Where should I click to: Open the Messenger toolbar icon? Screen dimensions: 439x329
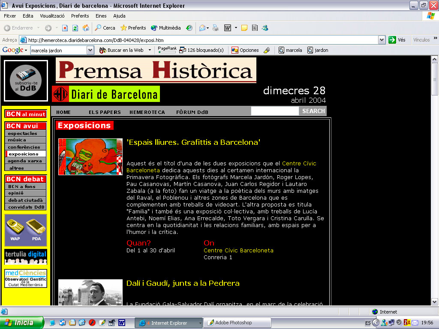265,28
